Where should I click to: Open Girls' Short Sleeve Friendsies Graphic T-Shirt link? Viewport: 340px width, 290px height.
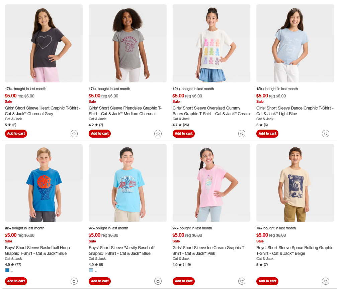click(125, 111)
